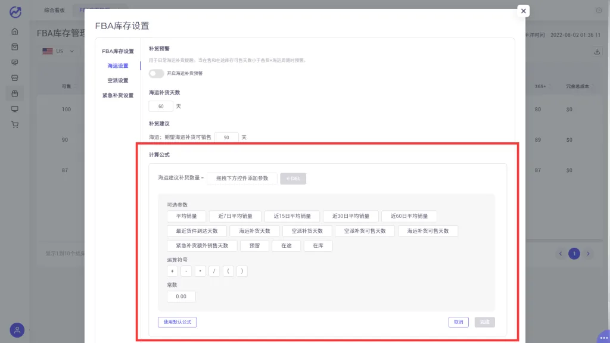610x343 pixels.
Task: Select the 海运补货天数 parameter chip
Action: 254,231
